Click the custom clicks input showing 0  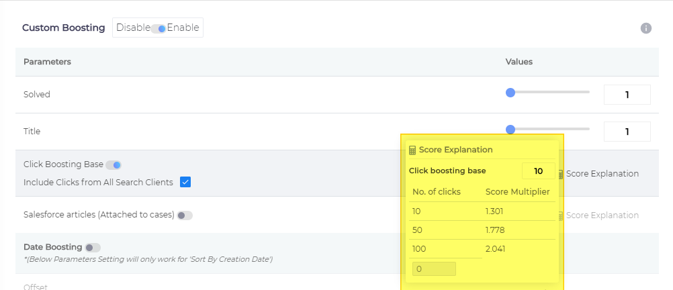[434, 269]
